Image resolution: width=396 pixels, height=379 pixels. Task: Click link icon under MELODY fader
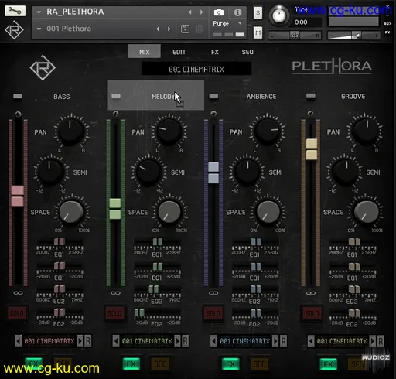[115, 293]
